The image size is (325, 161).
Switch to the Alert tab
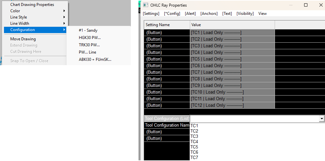coord(190,14)
